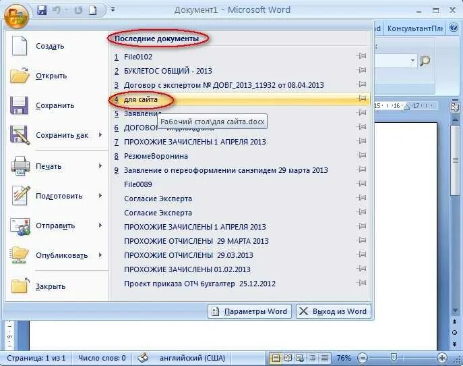
Task: Pin the Проект приказа ОТЧ бухгалтер document
Action: click(x=361, y=282)
